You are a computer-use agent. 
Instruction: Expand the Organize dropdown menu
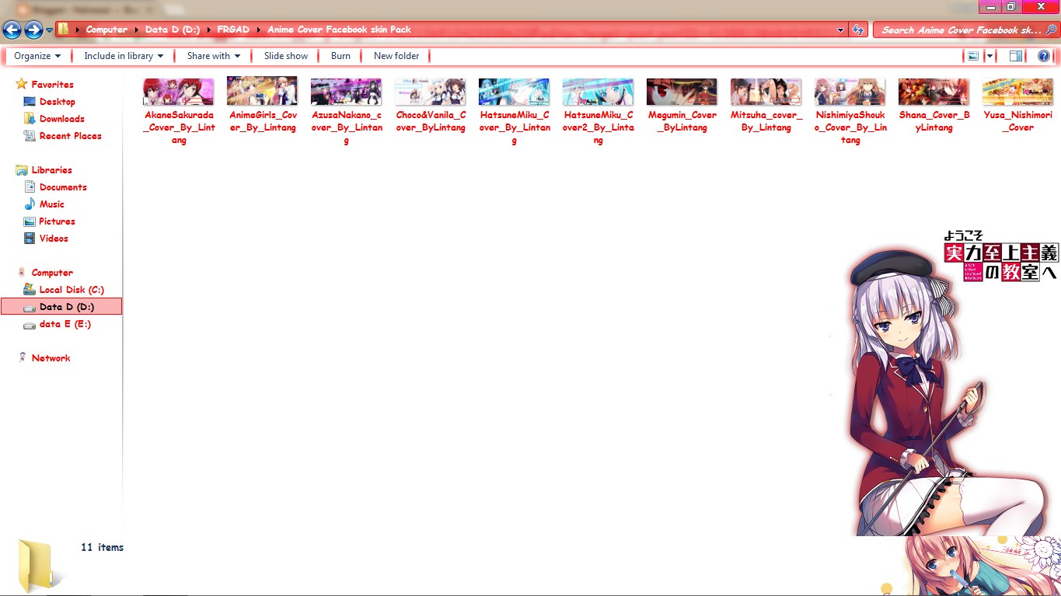click(x=36, y=55)
